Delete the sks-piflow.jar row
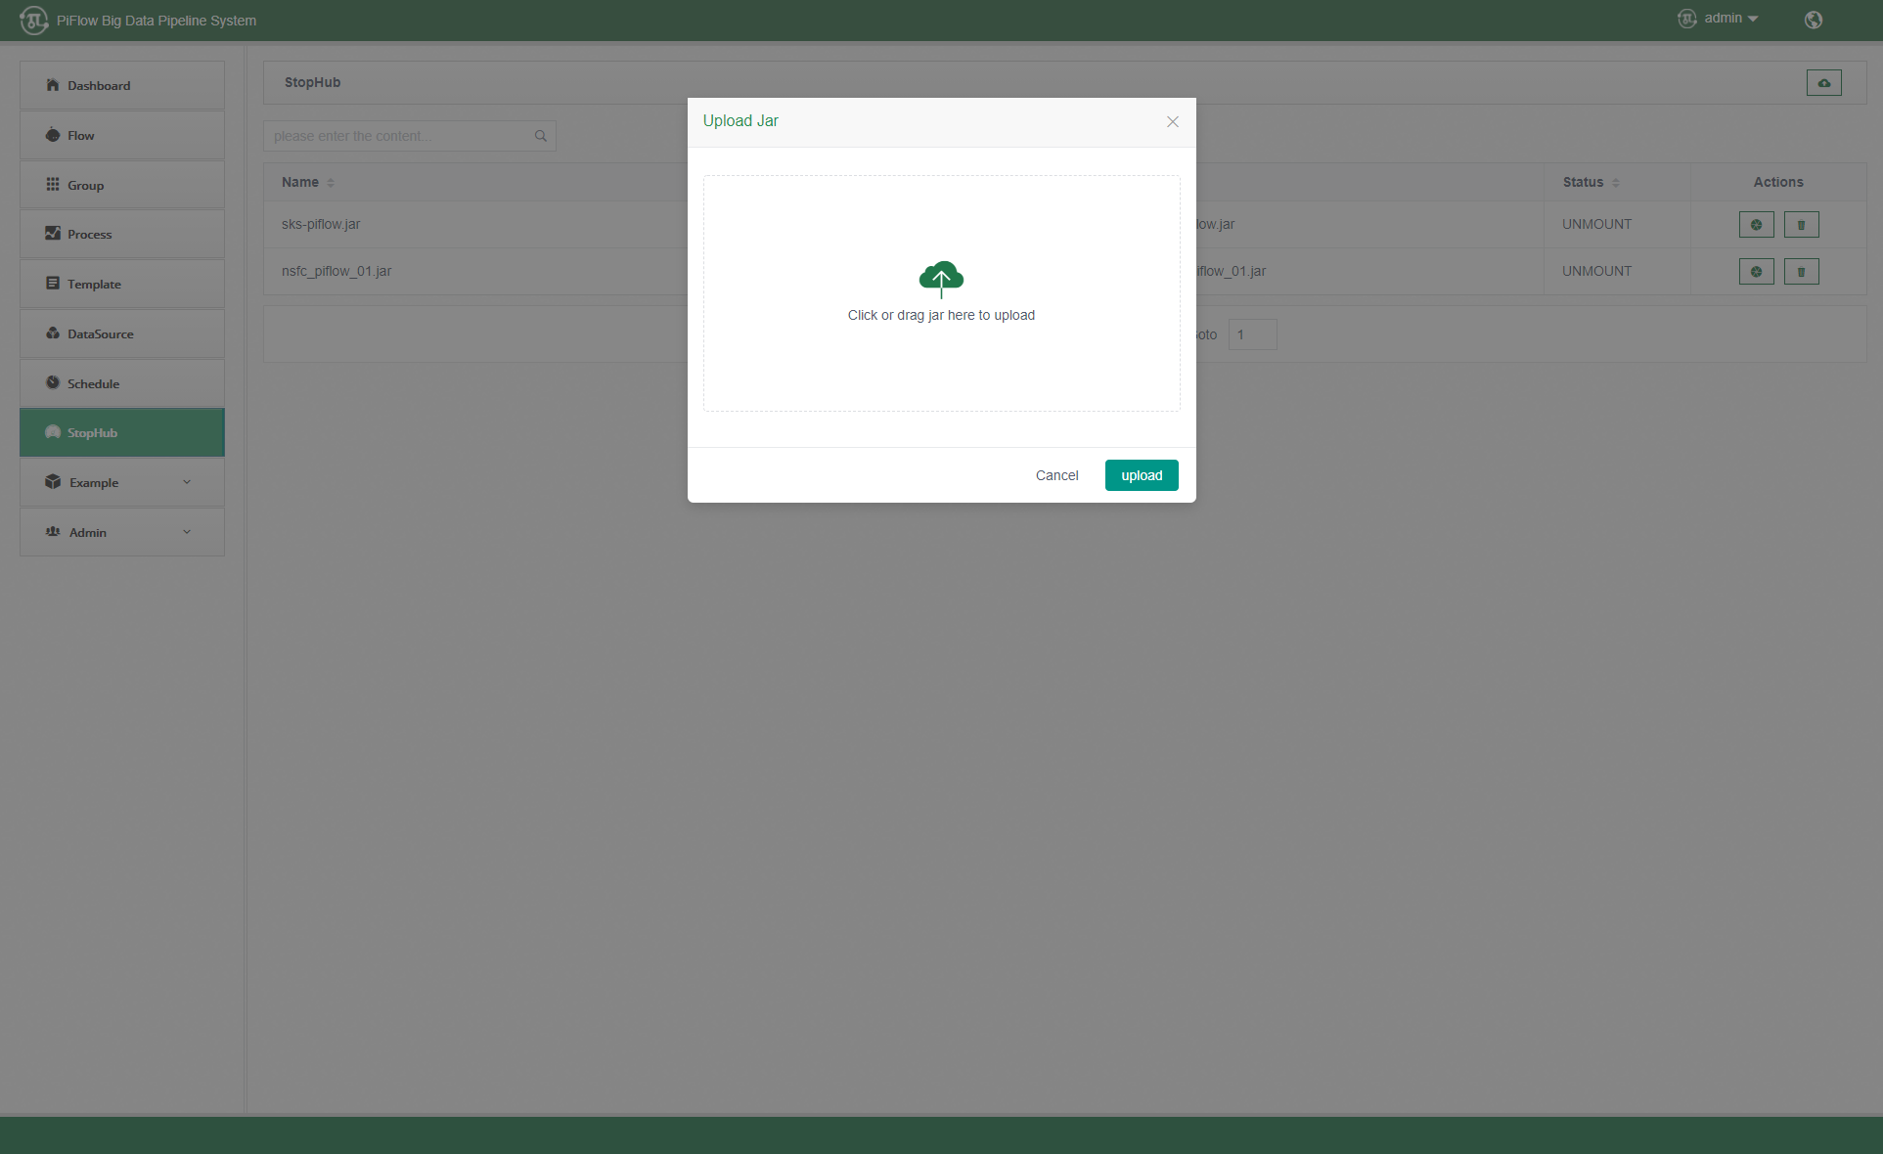The image size is (1883, 1154). tap(1801, 225)
